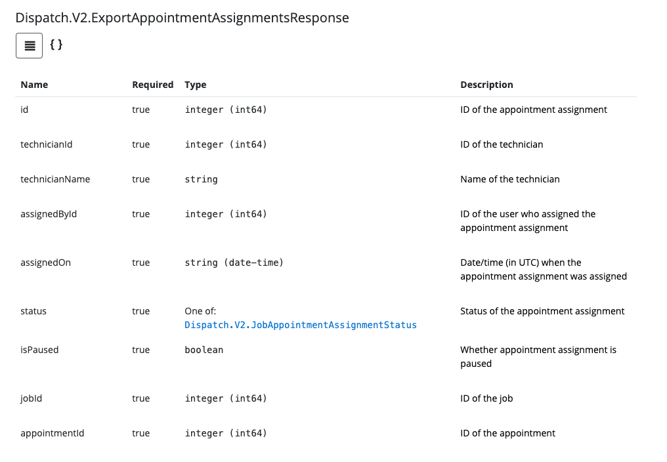The height and width of the screenshot is (462, 667).
Task: Select the appointmentId field name
Action: (53, 434)
